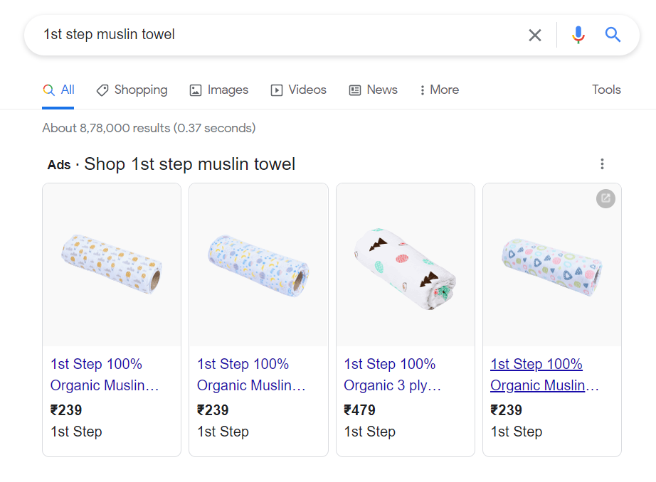Open the Tools filter options
This screenshot has height=482, width=656.
point(606,90)
